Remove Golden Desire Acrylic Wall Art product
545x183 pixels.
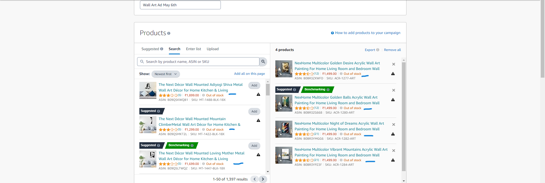(x=394, y=64)
